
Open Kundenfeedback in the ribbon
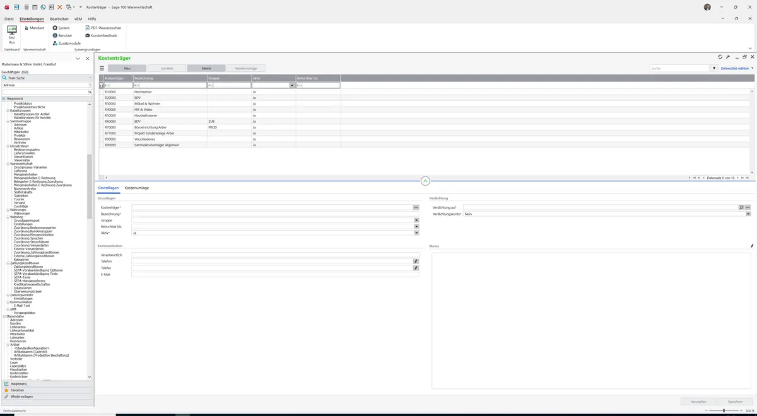tap(101, 35)
